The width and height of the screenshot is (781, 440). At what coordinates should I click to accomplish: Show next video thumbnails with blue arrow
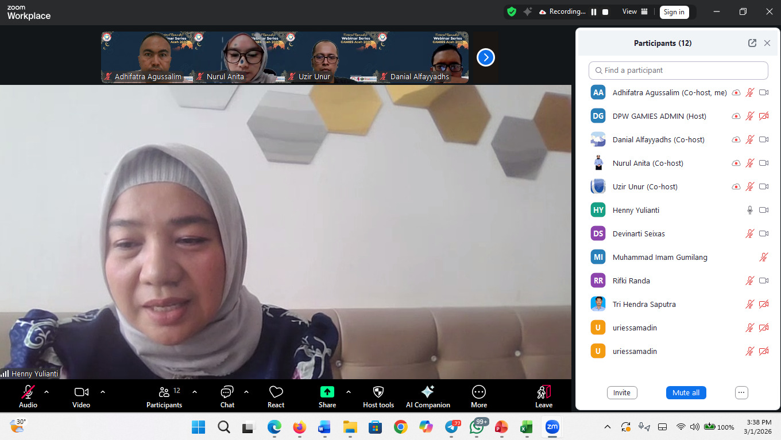(486, 57)
